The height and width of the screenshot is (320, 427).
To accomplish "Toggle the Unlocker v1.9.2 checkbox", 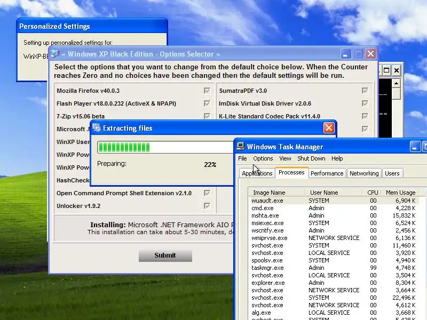I will click(x=207, y=206).
